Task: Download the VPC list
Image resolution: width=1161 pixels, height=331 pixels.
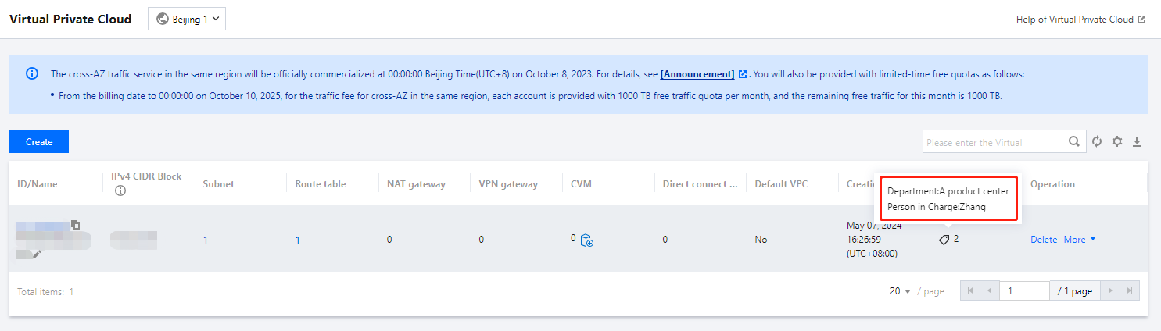Action: (1138, 141)
